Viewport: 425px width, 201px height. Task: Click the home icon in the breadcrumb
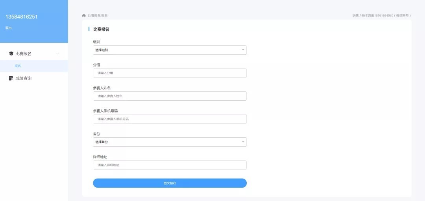(x=84, y=15)
